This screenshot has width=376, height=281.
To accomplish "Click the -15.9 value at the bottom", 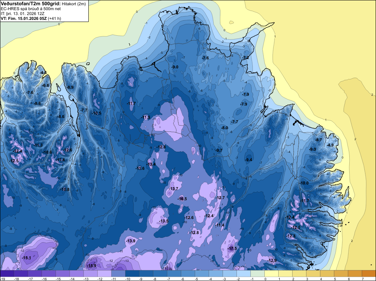I will (91, 266).
